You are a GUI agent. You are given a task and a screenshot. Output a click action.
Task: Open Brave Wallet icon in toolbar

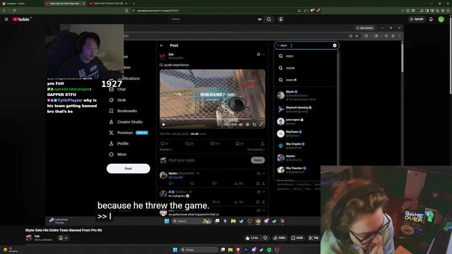[432, 11]
